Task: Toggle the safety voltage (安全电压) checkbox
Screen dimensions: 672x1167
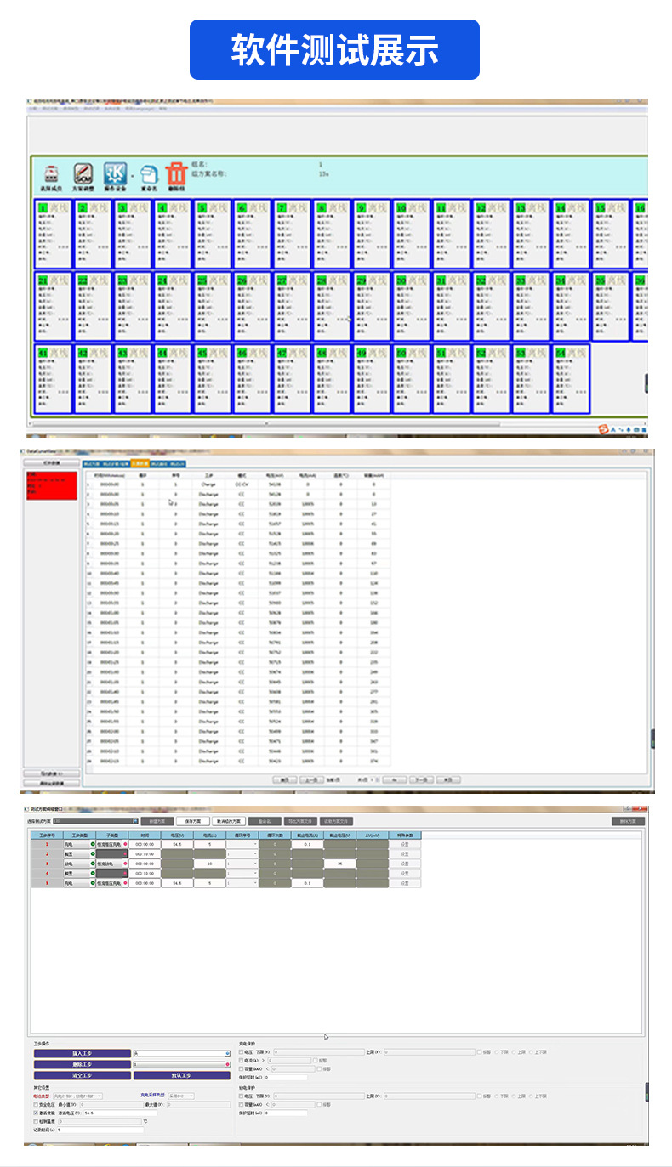Action: coord(36,1105)
